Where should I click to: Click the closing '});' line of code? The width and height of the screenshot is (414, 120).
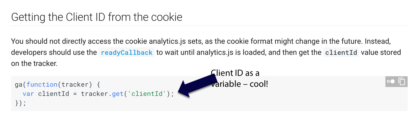pyautogui.click(x=21, y=103)
